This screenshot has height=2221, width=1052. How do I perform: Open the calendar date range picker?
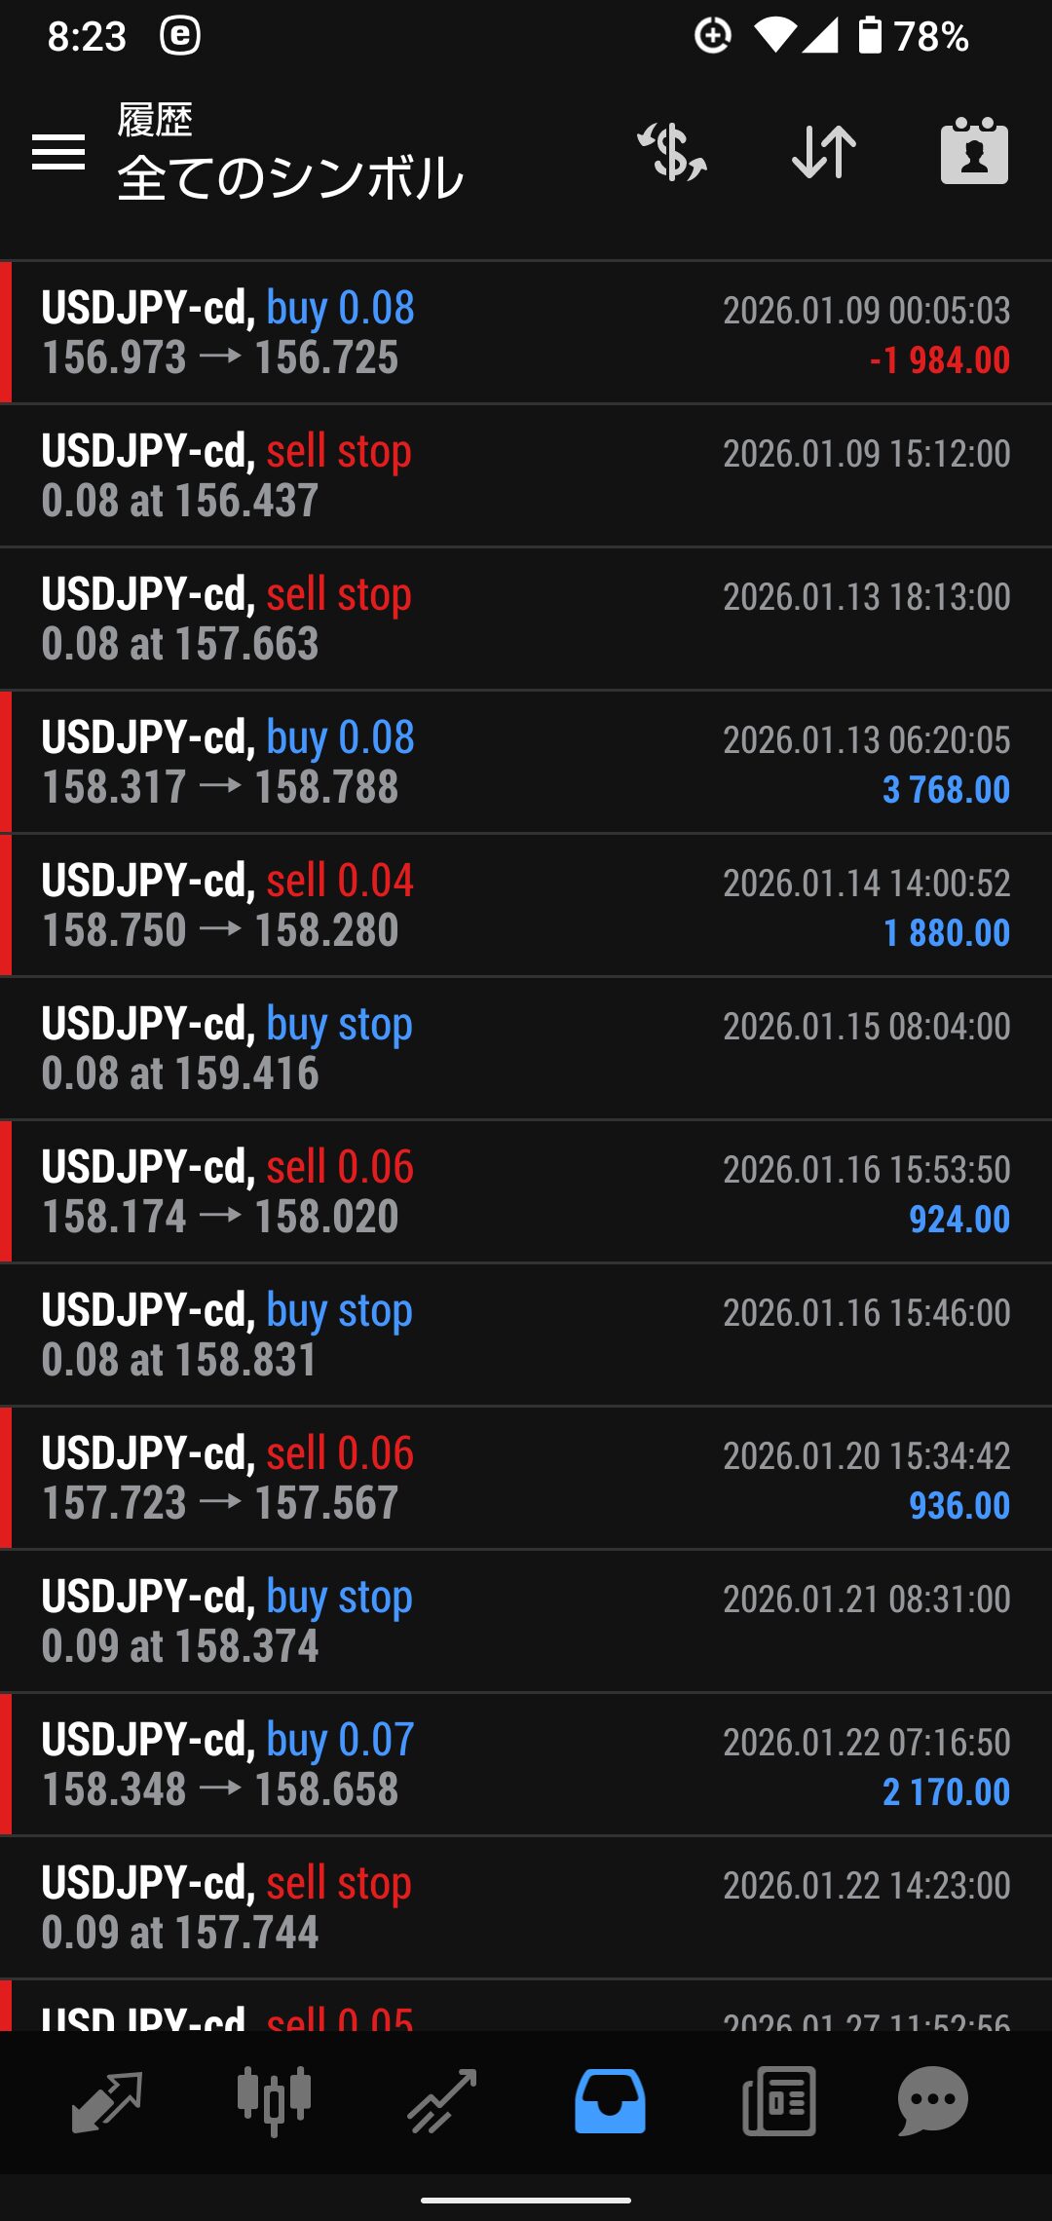point(974,152)
